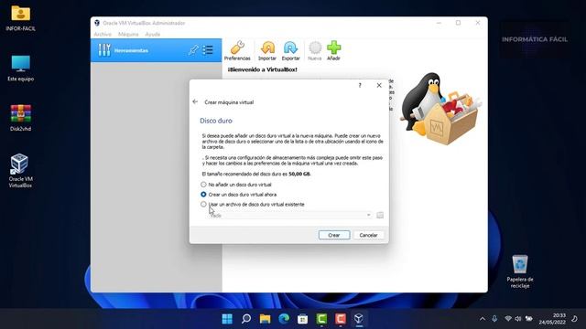The image size is (586, 329).
Task: Click the VirtualBox title bar app icon
Action: 97,23
